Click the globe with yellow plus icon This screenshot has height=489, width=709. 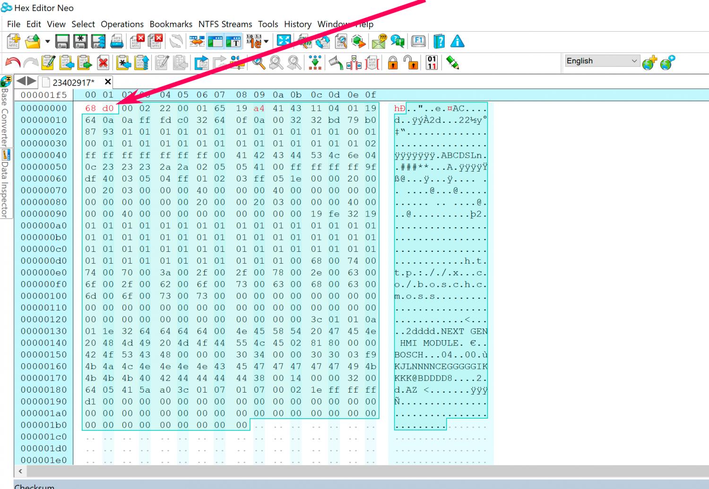coord(649,62)
